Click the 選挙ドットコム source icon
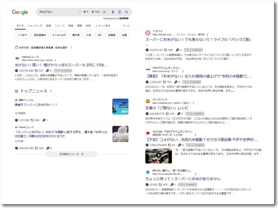The height and width of the screenshot is (208, 278). point(17,100)
